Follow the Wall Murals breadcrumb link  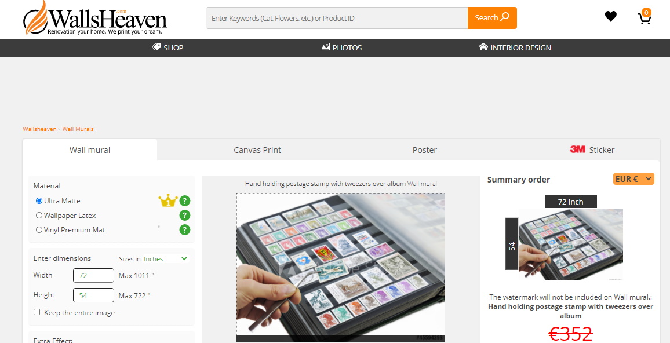click(78, 129)
